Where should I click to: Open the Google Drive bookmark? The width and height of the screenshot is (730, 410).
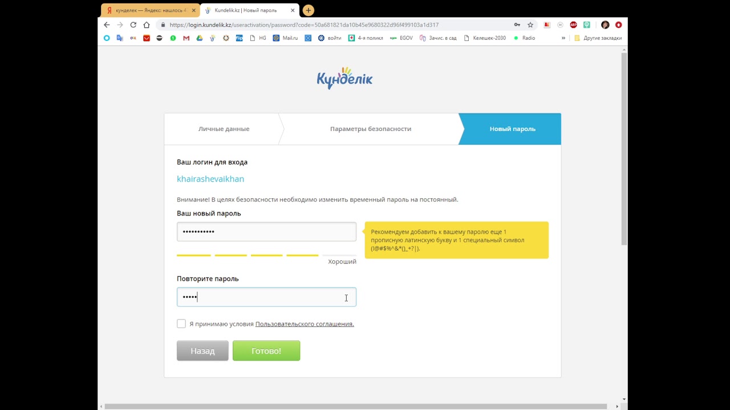[x=200, y=38]
